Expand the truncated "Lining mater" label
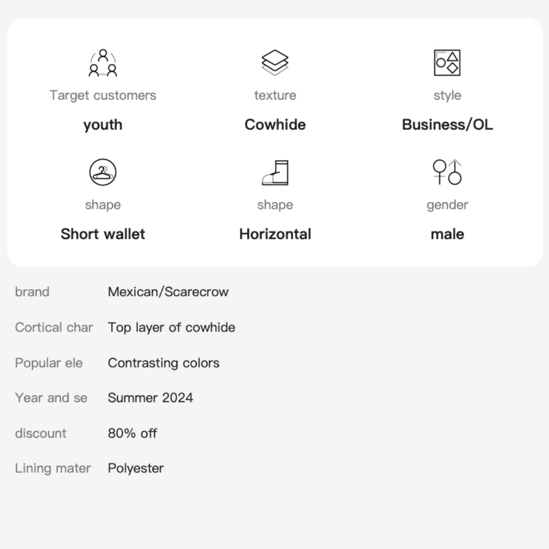Screen dimensions: 549x549 click(53, 468)
